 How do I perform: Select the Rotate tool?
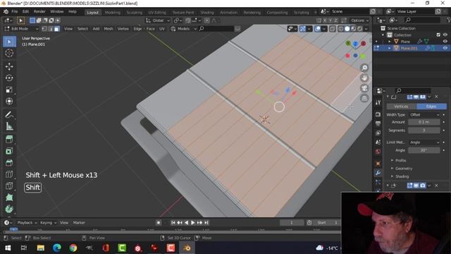(9, 78)
